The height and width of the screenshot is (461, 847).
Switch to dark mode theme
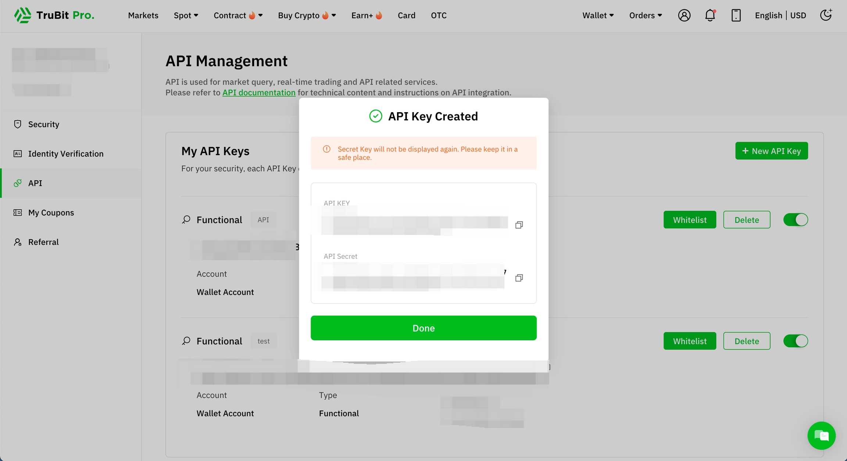tap(826, 15)
